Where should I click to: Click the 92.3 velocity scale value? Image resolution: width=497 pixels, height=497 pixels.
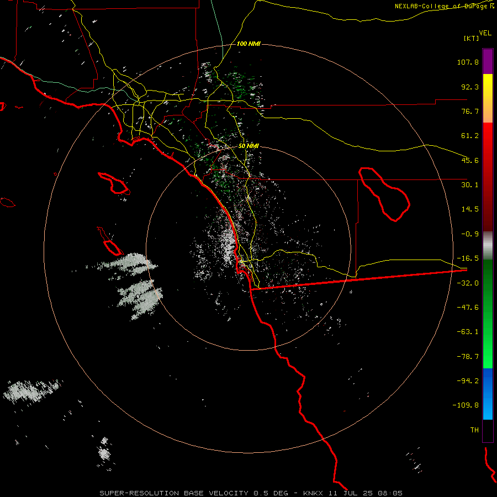coord(470,87)
